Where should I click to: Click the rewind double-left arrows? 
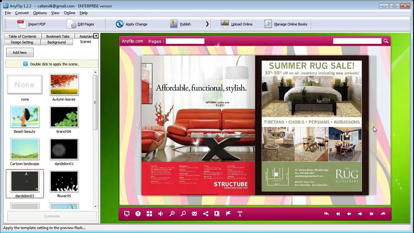point(338,214)
